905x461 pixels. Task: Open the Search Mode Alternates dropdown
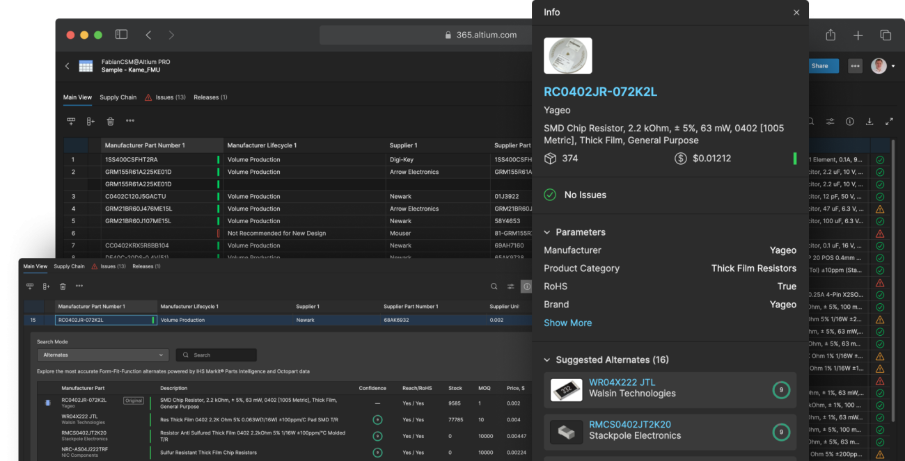[103, 355]
